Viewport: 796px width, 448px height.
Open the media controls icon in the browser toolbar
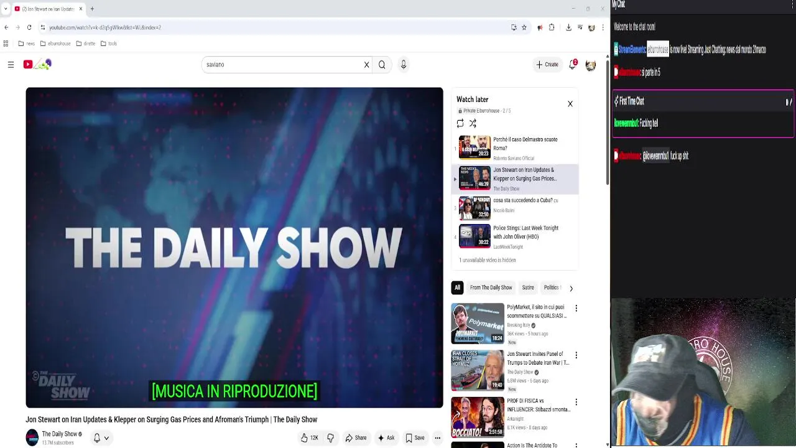[580, 27]
